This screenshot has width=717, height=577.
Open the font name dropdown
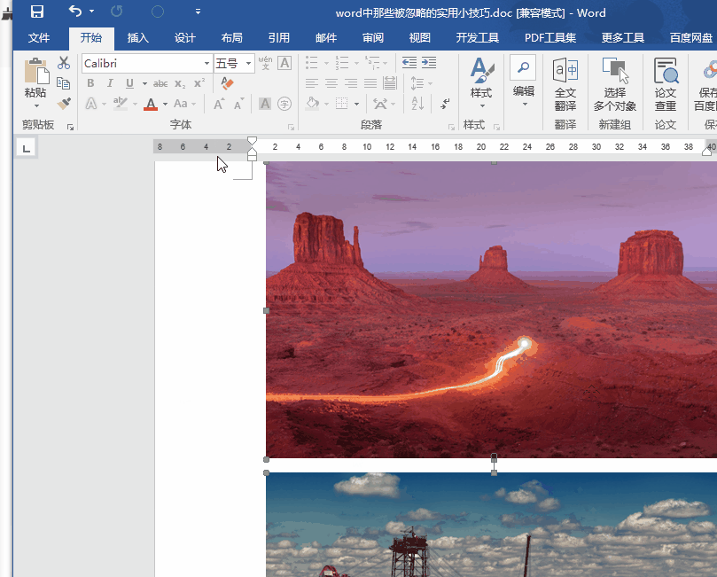coord(205,63)
